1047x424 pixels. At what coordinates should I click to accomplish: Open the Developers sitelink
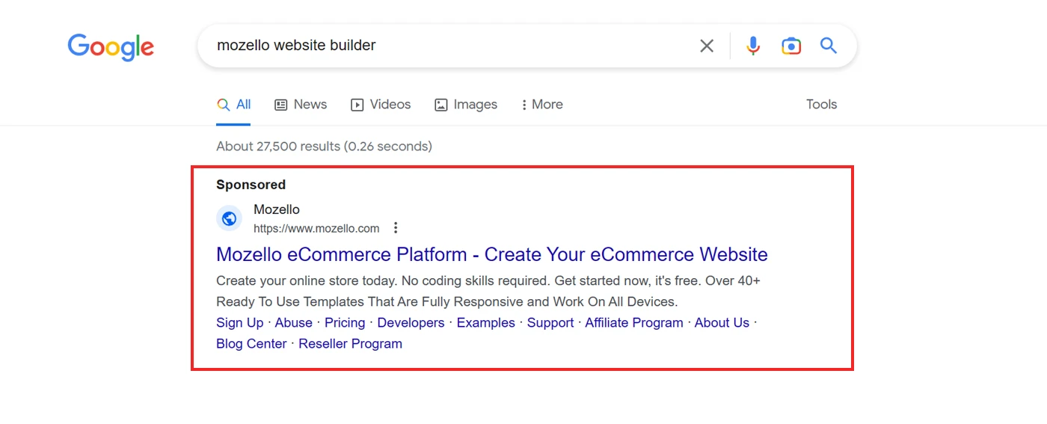click(411, 323)
